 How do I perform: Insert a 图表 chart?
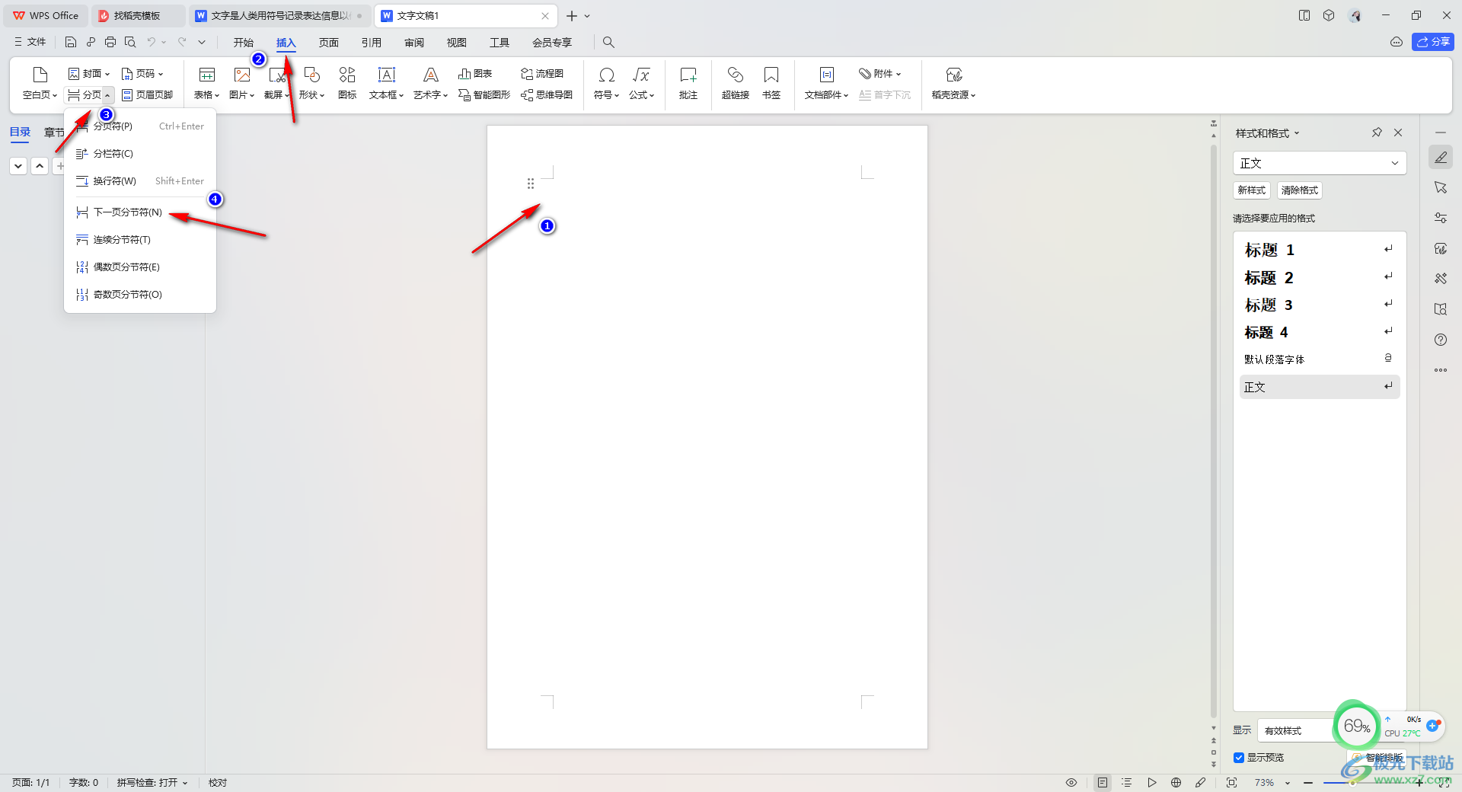(475, 74)
